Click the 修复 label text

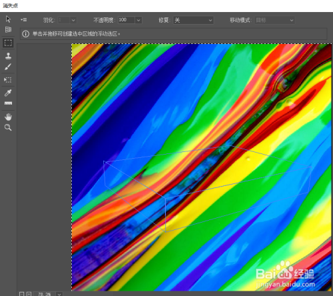(x=165, y=20)
